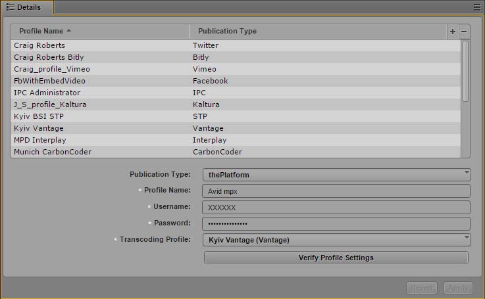485x299 pixels.
Task: Expand the Transcoding Profile dropdown
Action: coord(336,240)
